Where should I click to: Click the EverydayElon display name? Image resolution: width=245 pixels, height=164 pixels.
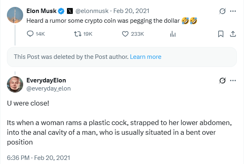(46, 80)
